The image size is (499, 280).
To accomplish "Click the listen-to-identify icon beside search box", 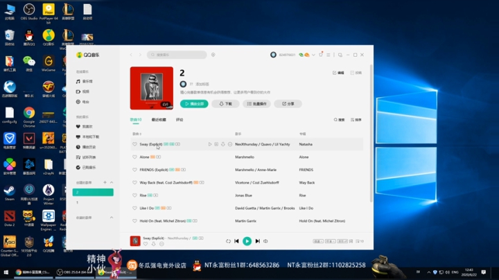I will pyautogui.click(x=213, y=55).
